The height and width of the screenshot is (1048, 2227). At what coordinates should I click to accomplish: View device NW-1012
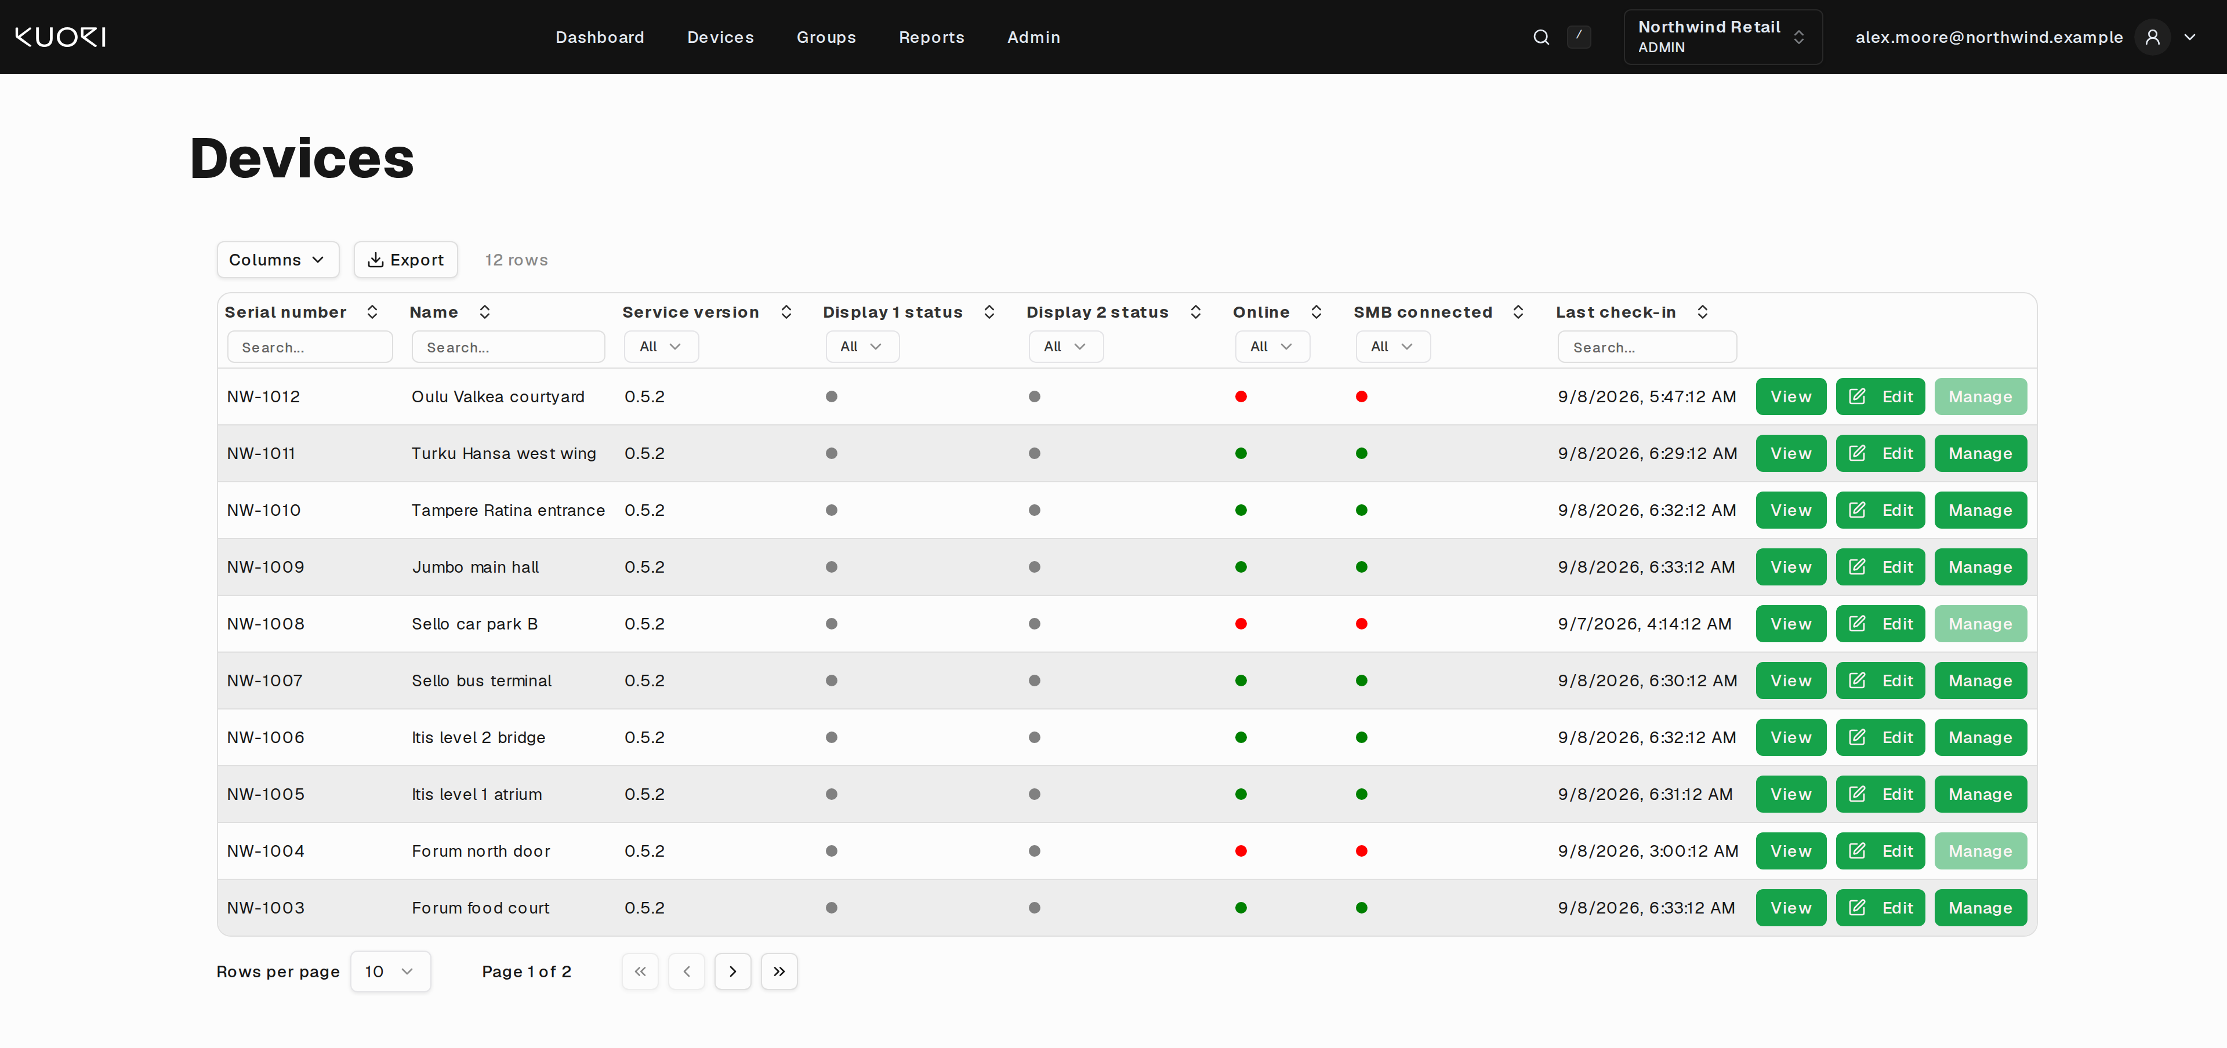click(x=1790, y=396)
